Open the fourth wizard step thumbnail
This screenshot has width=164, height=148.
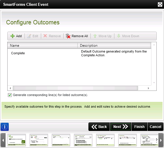tap(83, 140)
